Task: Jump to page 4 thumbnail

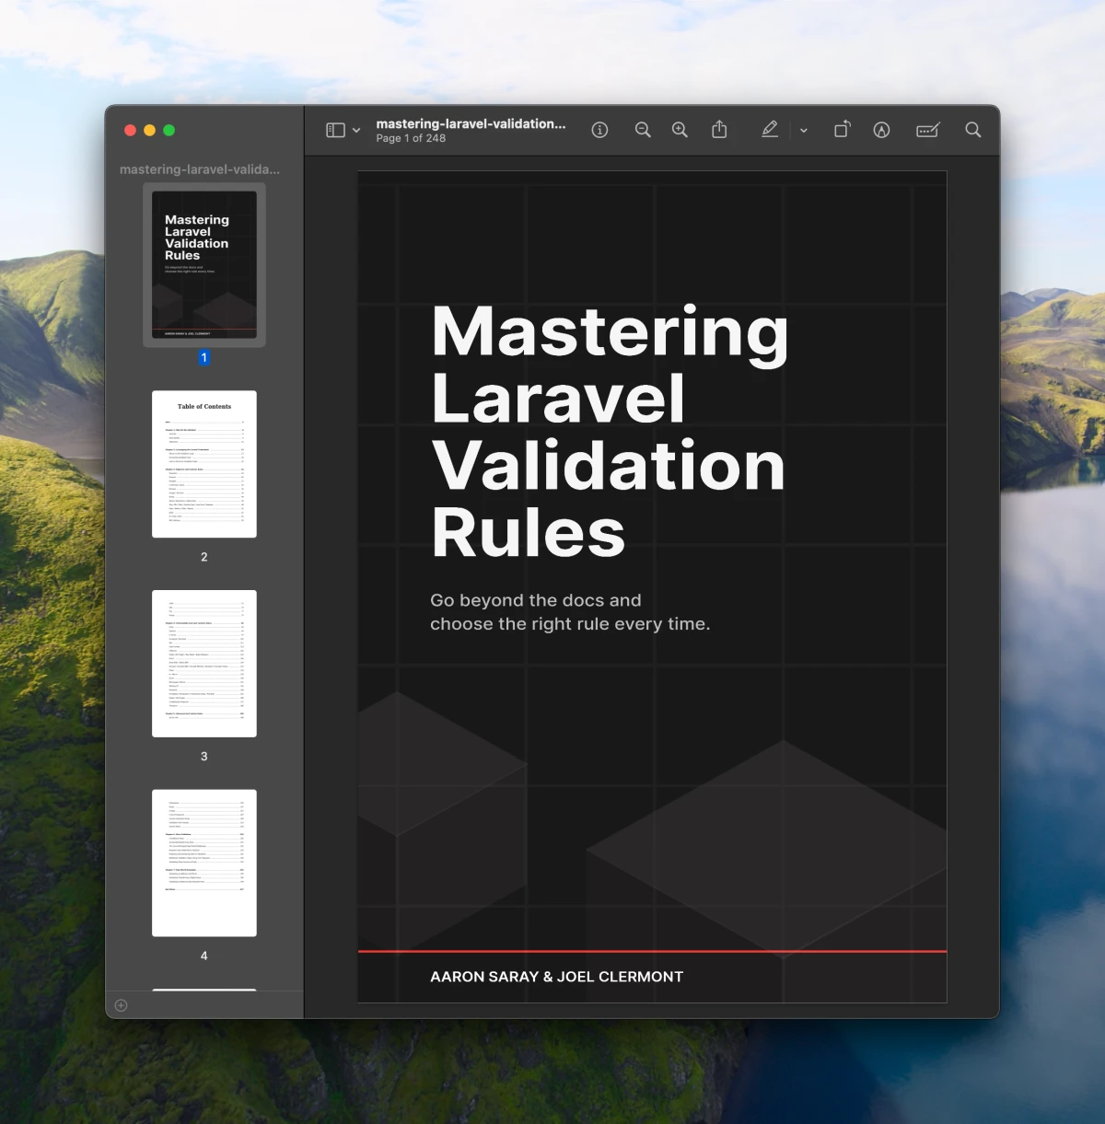Action: click(204, 863)
